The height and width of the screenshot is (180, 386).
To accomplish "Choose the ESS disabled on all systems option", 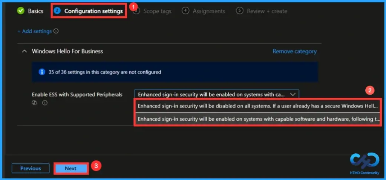I will [257, 106].
